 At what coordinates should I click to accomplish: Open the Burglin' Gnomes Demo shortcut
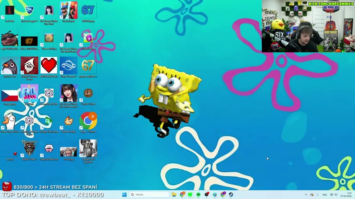(x=29, y=68)
